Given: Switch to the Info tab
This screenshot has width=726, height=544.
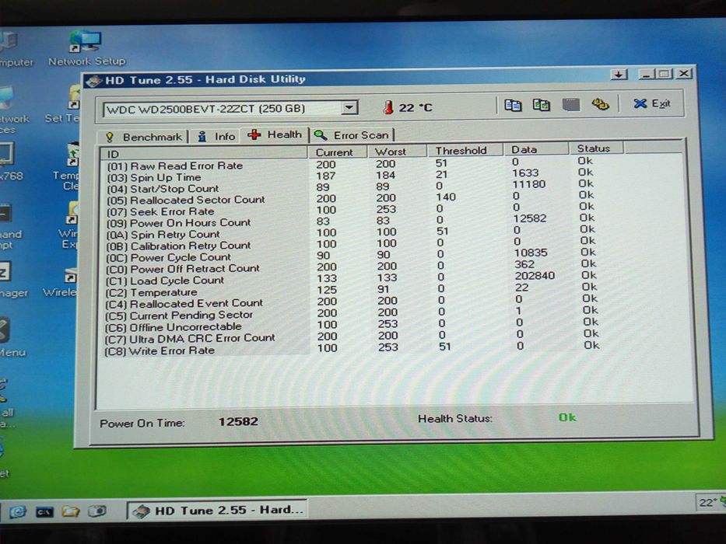Looking at the screenshot, I should [216, 137].
